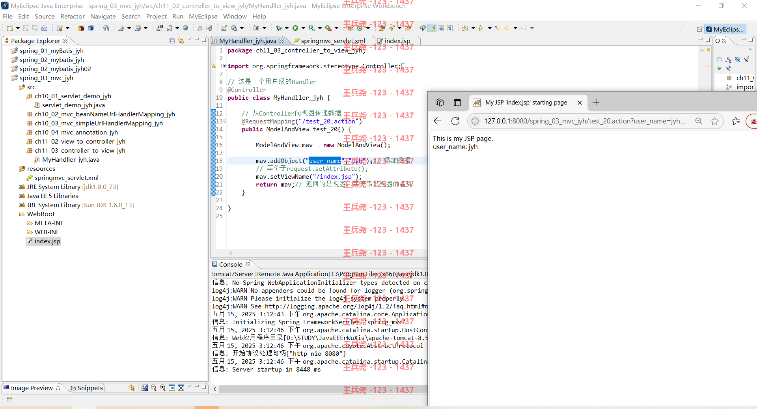The image size is (757, 409).
Task: Click the Save icon in the toolbar
Action: (26, 28)
